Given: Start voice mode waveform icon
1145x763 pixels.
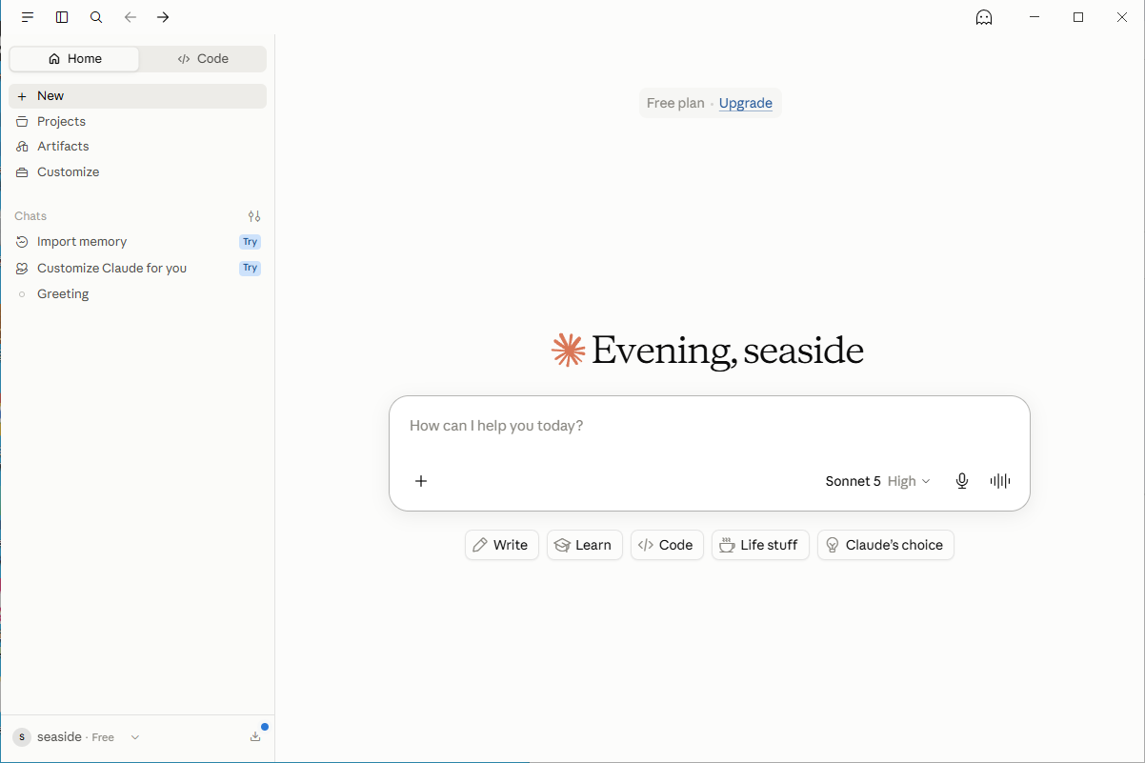Looking at the screenshot, I should (x=999, y=481).
